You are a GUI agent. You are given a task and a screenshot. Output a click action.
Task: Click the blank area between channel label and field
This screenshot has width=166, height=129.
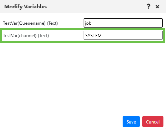tap(66, 36)
